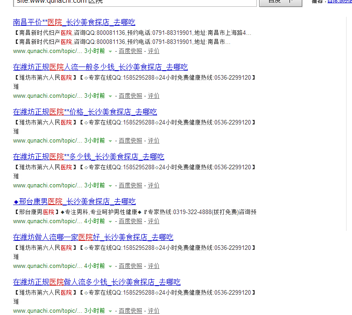The height and width of the screenshot is (315, 352).
Task: Click green URL under 人流一般多少钱 result
Action: (48, 96)
